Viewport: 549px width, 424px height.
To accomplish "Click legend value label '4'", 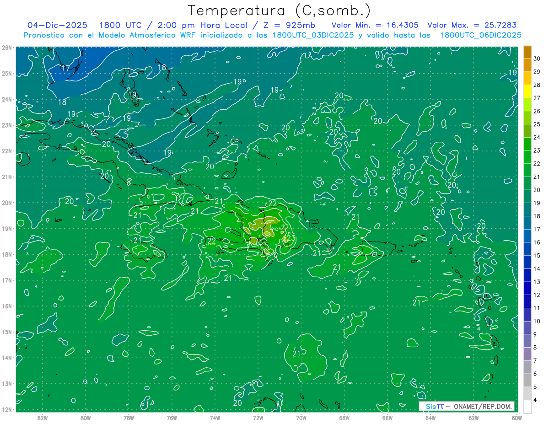I will [x=535, y=400].
